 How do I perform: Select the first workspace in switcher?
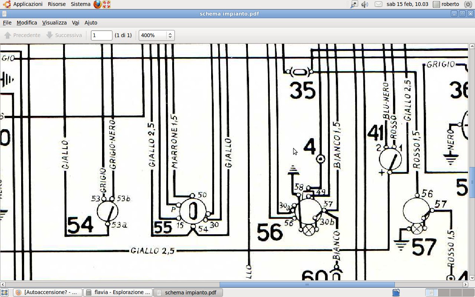pyautogui.click(x=431, y=293)
